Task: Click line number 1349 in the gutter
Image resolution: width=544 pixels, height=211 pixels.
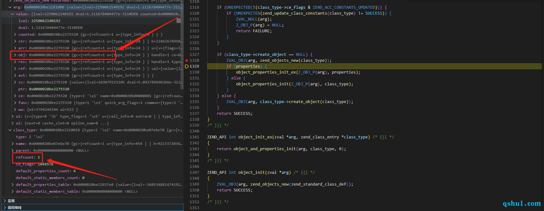Action: (194, 184)
